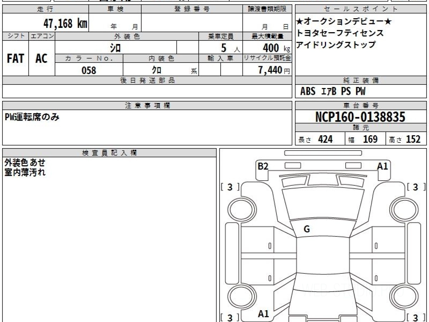Select the width value 幅 169
Image resolution: width=429 pixels, height=322 pixels.
[x=363, y=139]
